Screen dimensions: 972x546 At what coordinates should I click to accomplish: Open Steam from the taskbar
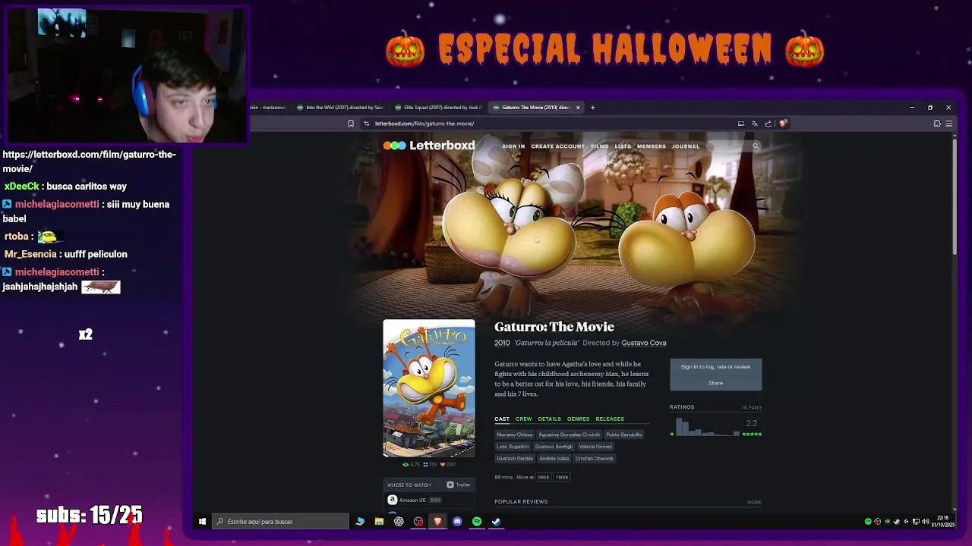[x=496, y=522]
